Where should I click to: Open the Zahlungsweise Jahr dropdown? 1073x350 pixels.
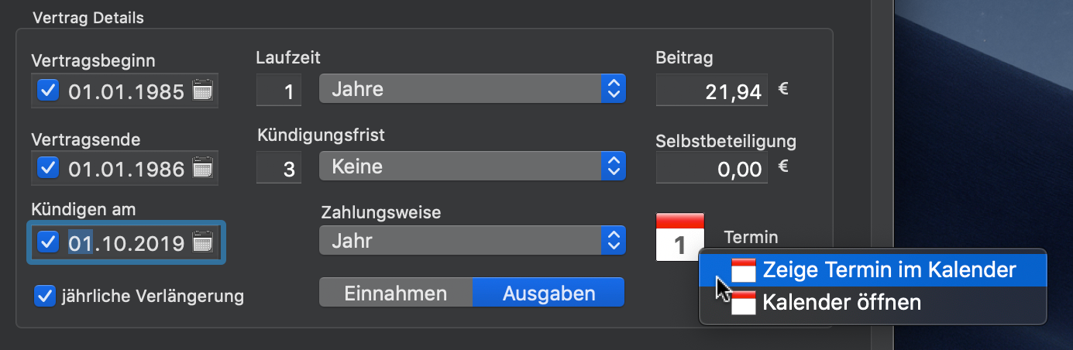point(472,241)
